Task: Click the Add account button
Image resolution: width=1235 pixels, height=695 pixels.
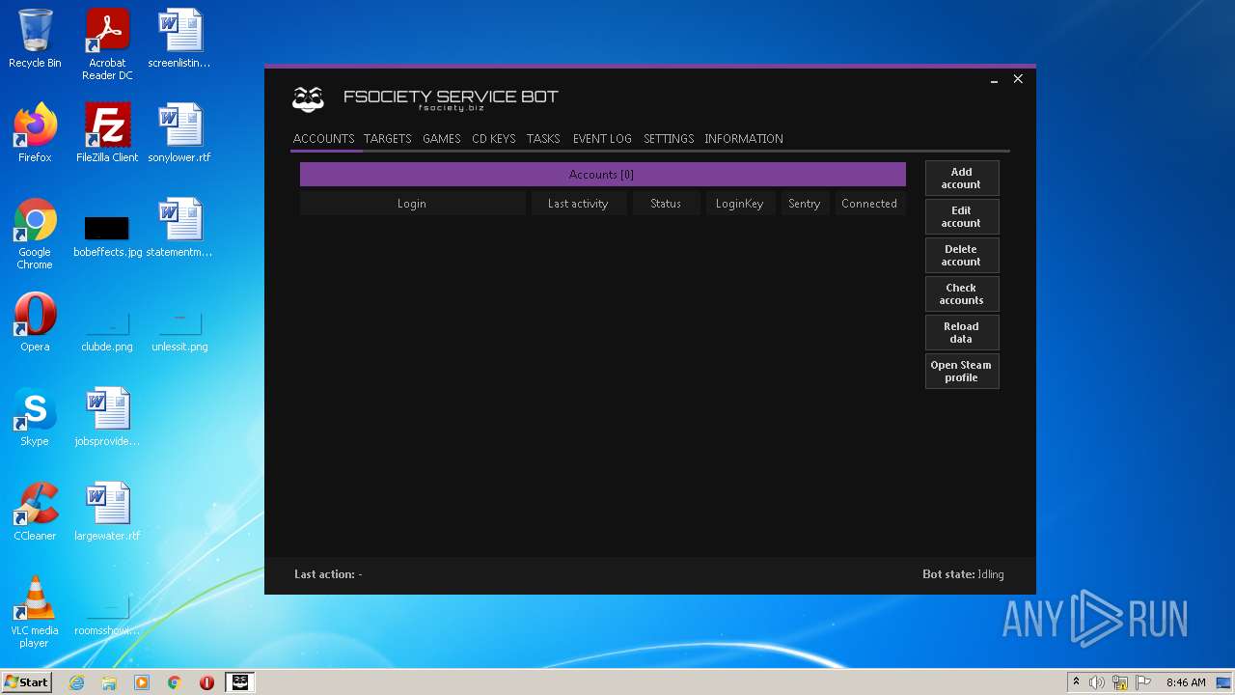Action: [962, 179]
